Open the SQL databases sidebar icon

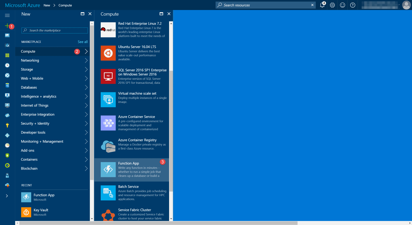(7, 85)
